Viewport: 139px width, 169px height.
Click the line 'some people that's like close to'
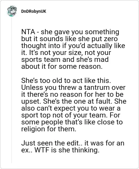[72, 122]
